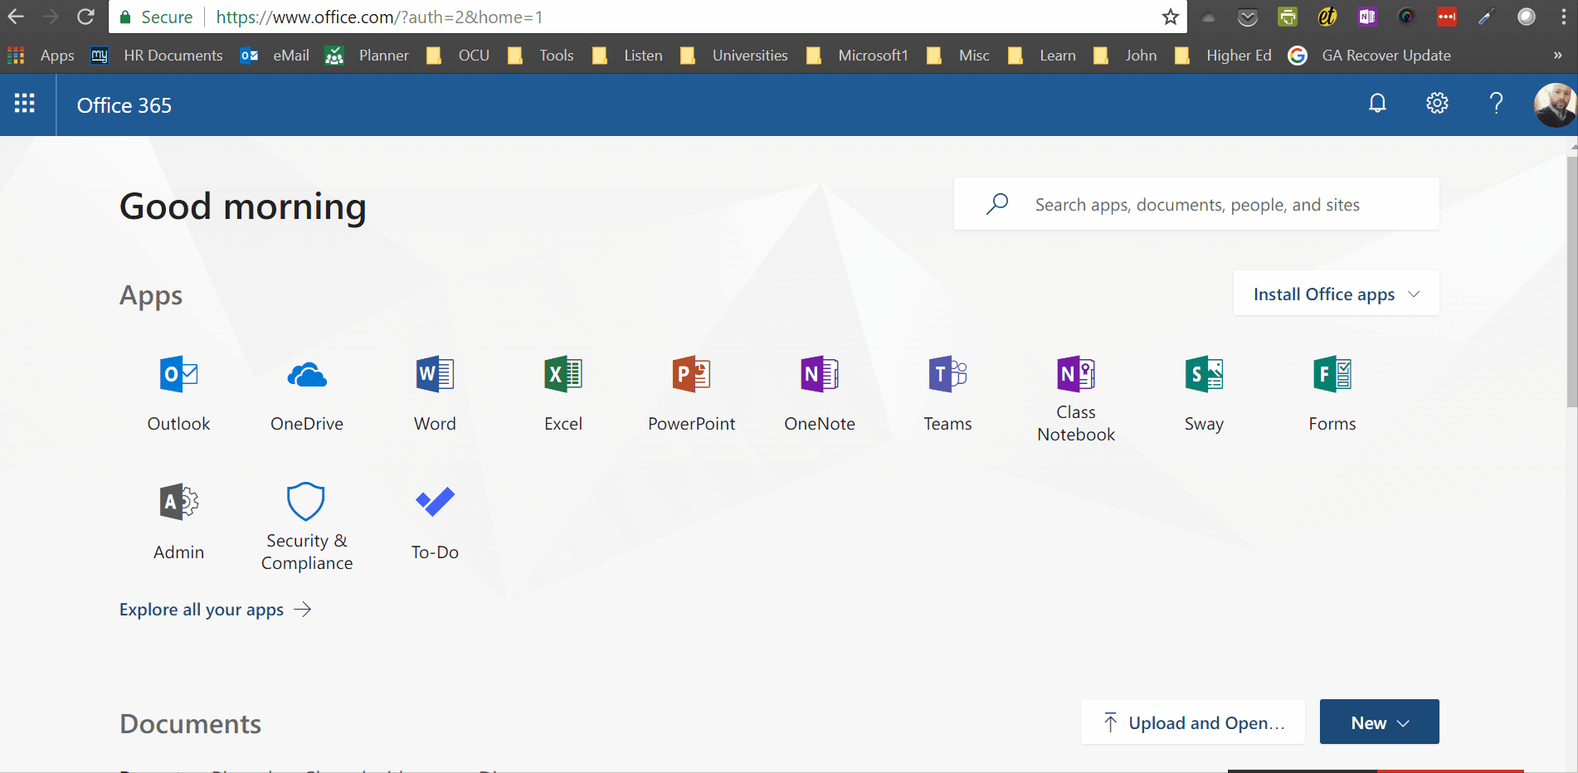Show more bookmarks with the chevron

1557,56
